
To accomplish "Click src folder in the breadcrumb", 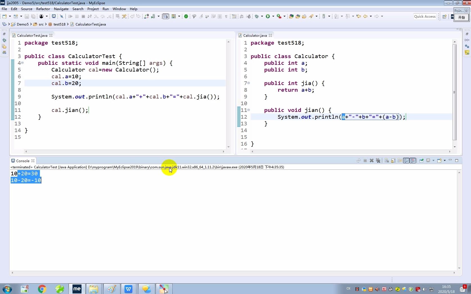I will click(41, 24).
